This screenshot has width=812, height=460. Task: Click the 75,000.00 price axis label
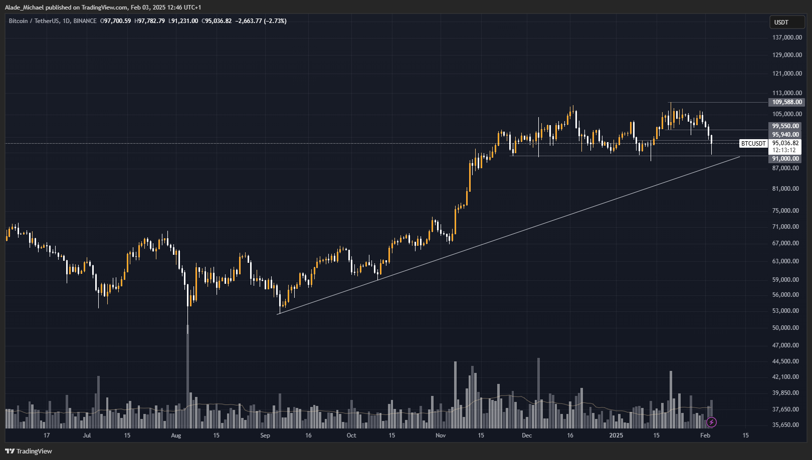tap(785, 211)
